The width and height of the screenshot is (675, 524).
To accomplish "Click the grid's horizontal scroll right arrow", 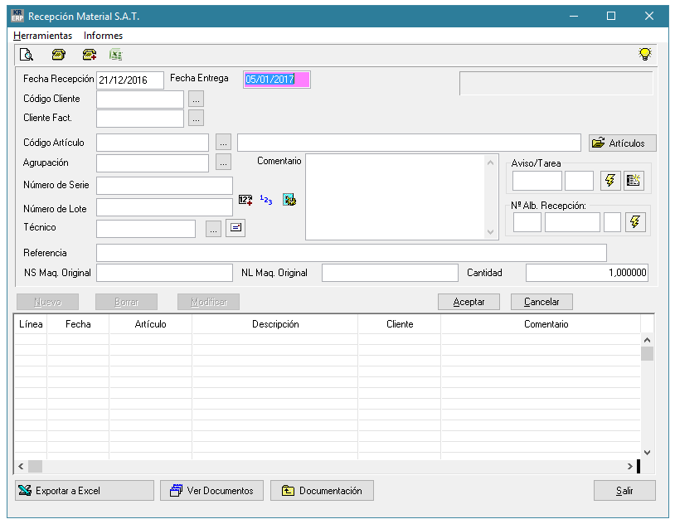I will pos(629,466).
